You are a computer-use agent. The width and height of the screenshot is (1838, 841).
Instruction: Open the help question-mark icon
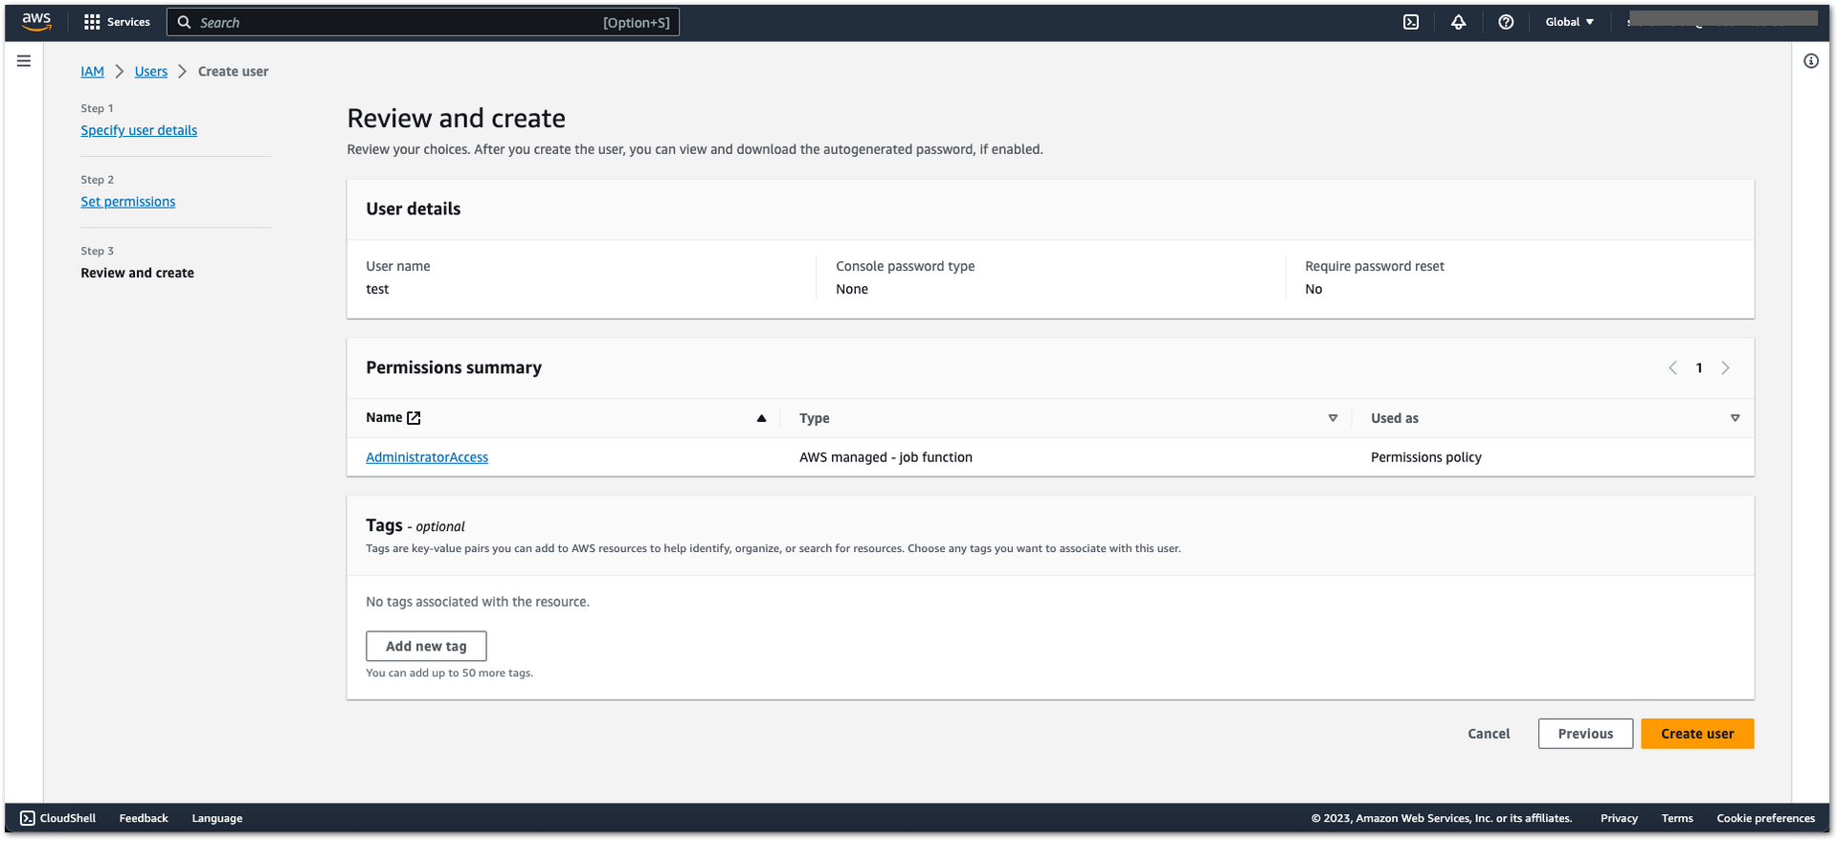coord(1506,22)
